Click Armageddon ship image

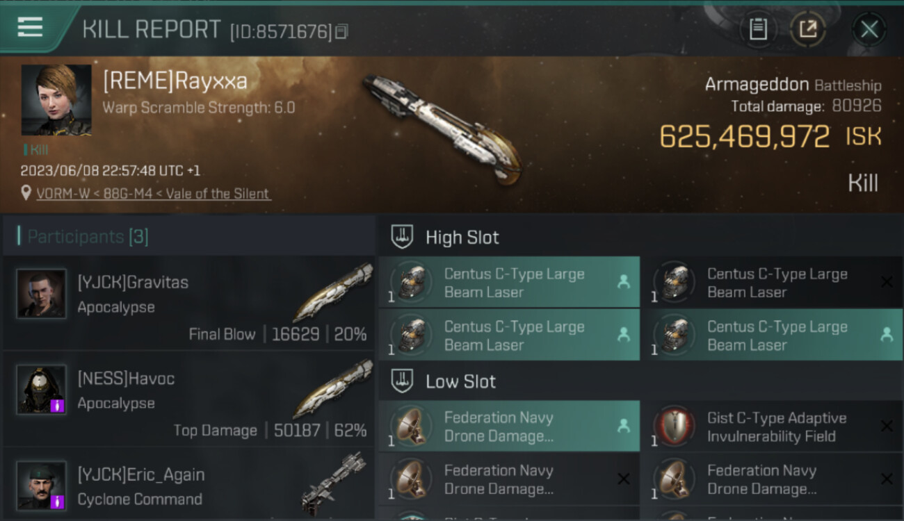point(442,127)
